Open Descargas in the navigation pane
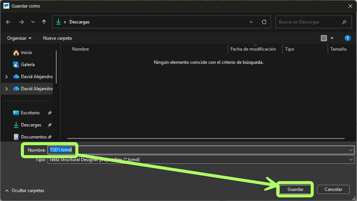Screen dimensions: 357x201 27,125
